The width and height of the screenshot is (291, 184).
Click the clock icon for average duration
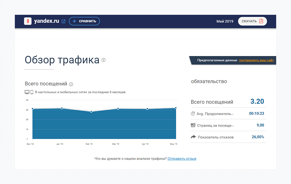pyautogui.click(x=193, y=113)
